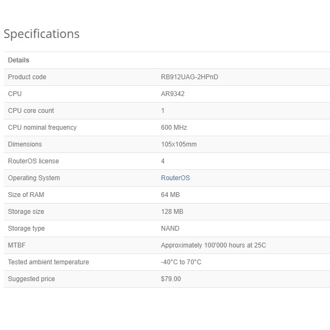Click the Product code row label

click(27, 77)
